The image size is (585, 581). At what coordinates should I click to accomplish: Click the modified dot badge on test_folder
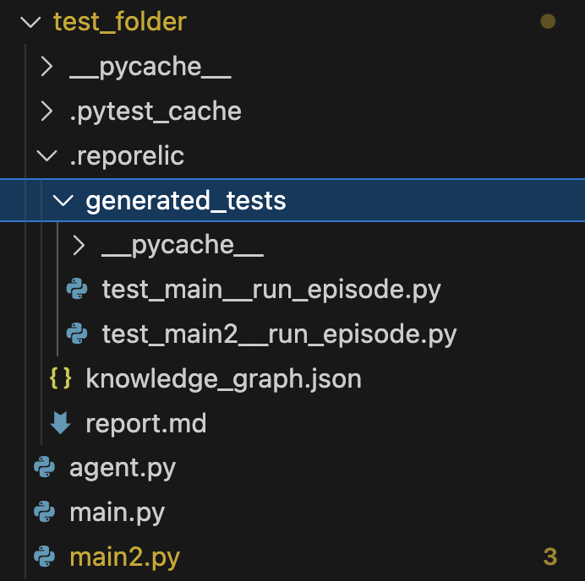click(x=548, y=21)
